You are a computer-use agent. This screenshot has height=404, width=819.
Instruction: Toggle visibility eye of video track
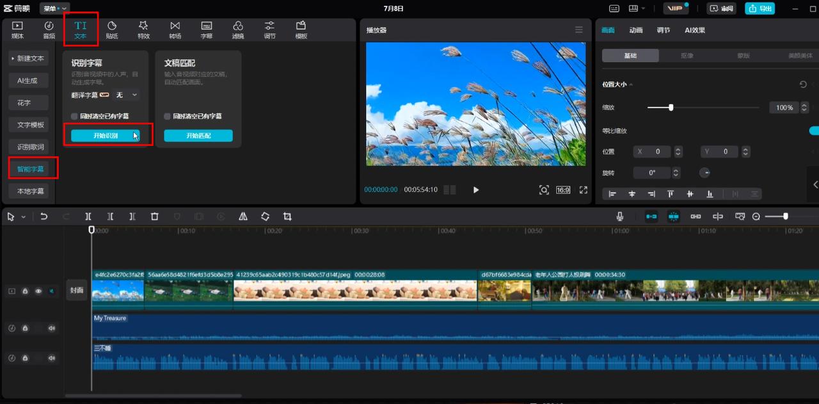coord(38,291)
